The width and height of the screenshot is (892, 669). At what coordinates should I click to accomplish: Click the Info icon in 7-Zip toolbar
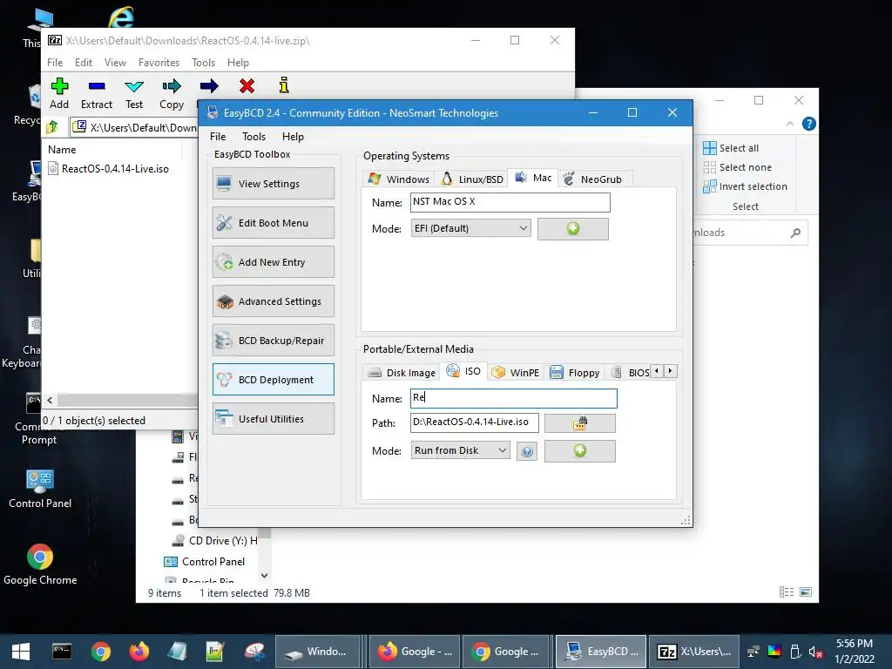pyautogui.click(x=284, y=85)
